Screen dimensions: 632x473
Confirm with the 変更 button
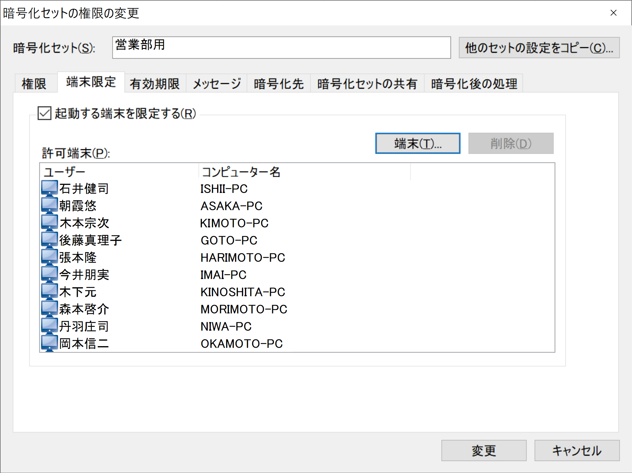pos(484,450)
